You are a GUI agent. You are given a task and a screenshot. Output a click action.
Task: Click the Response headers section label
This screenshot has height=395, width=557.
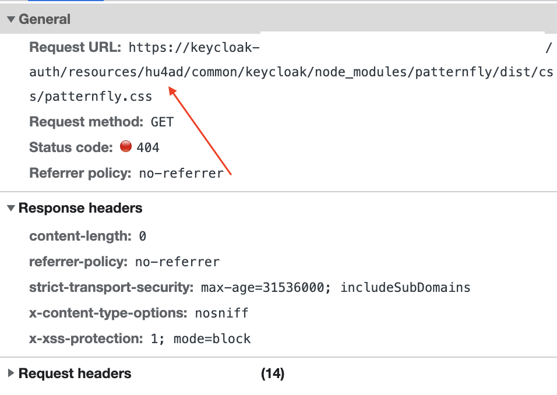pos(80,208)
